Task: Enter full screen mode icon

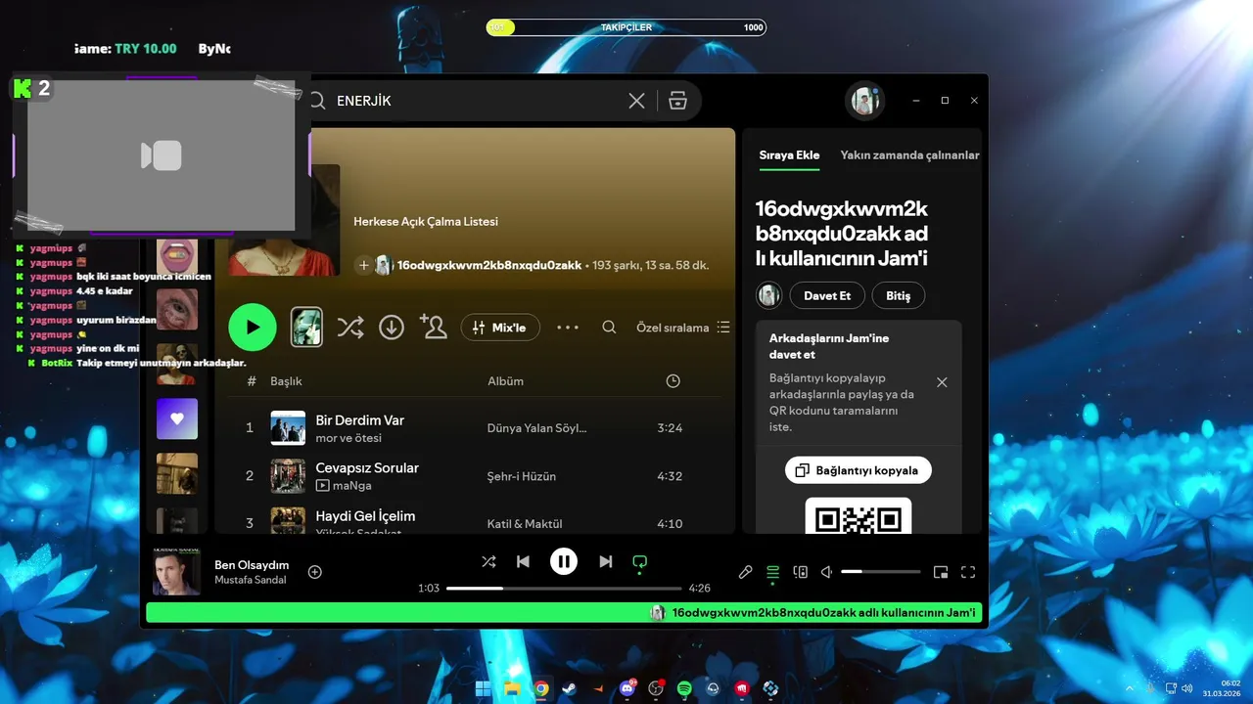Action: pos(968,572)
